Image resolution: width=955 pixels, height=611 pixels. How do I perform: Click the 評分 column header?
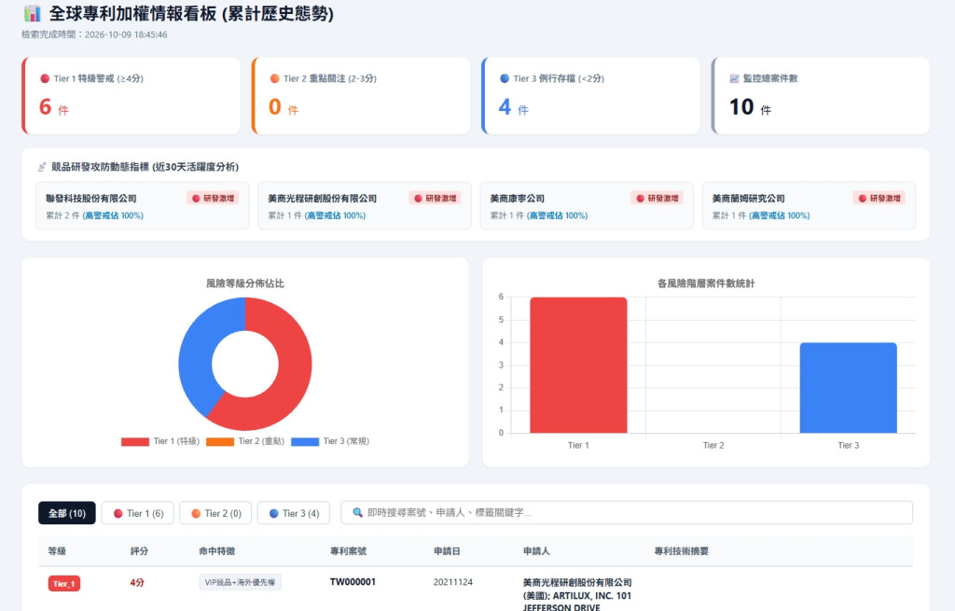coord(139,551)
